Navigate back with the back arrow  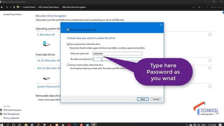(2, 7)
